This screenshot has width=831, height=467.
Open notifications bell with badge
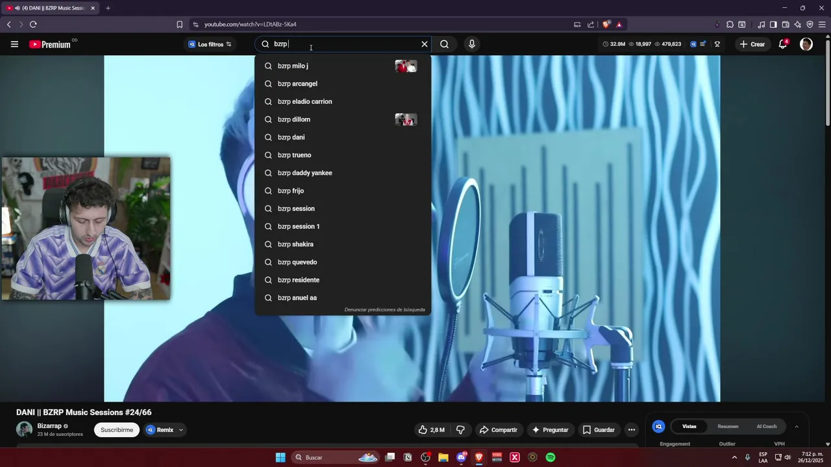784,44
